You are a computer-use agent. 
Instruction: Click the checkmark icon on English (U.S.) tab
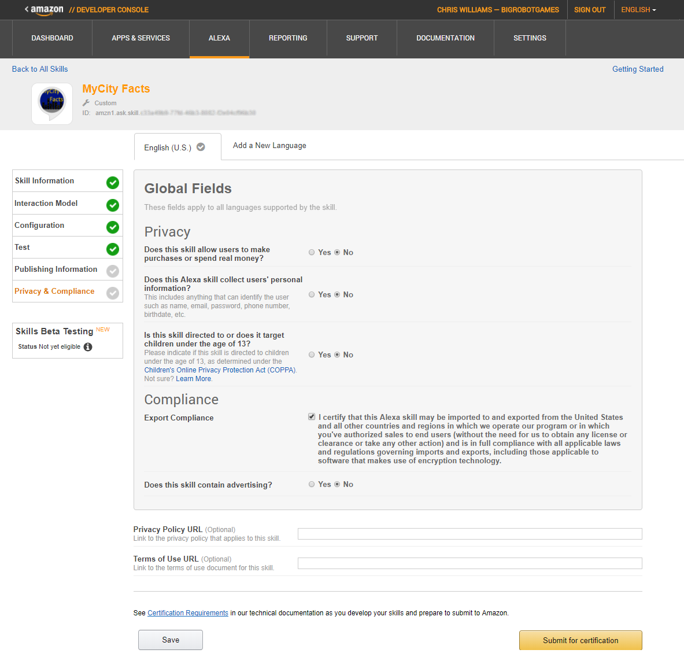tap(201, 147)
